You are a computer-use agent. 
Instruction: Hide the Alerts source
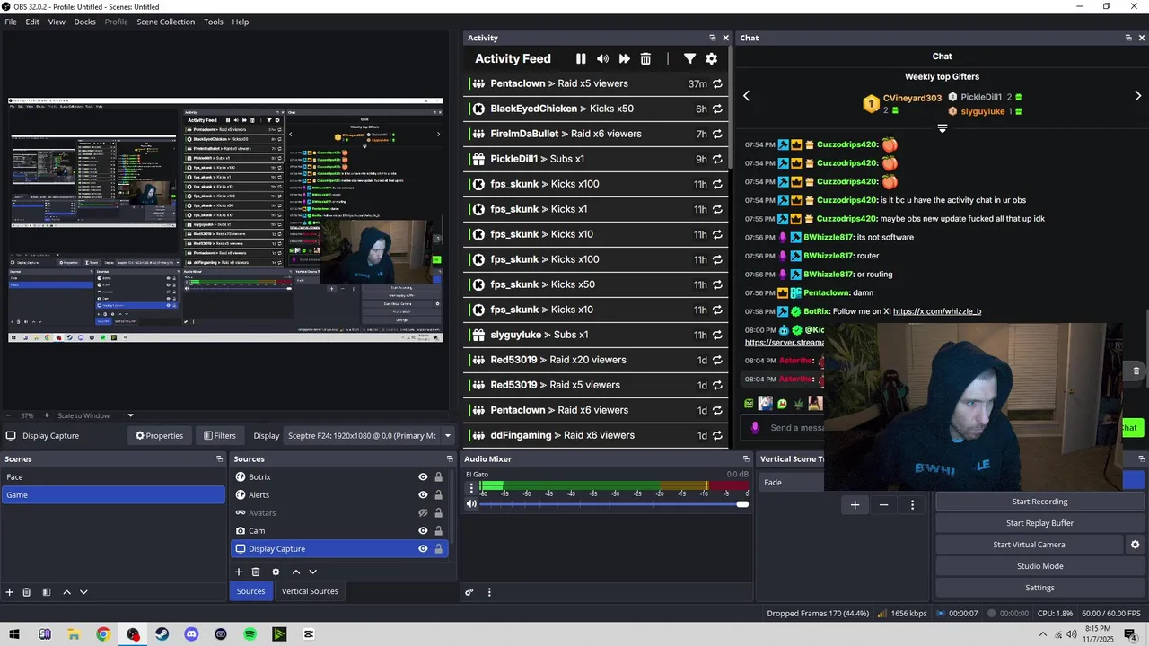(x=423, y=495)
